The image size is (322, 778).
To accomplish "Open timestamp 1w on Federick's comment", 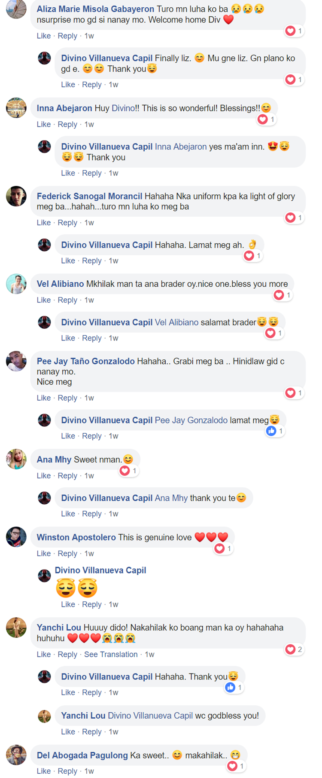I will pos(89,223).
